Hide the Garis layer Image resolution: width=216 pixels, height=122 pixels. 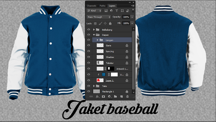(89, 45)
